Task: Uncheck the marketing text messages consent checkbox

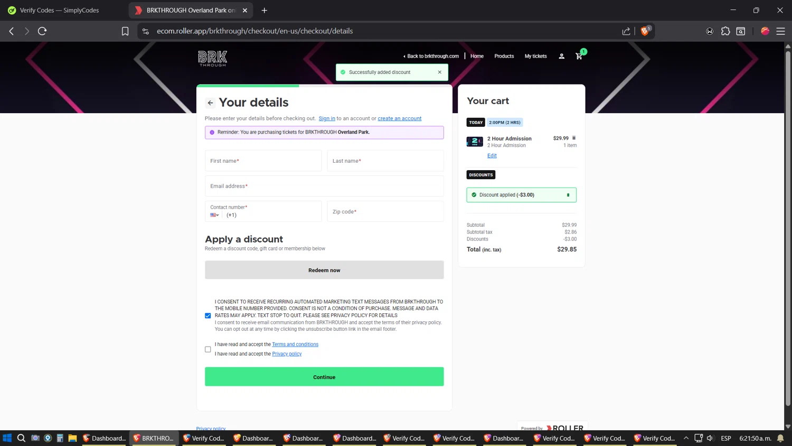Action: pyautogui.click(x=208, y=315)
